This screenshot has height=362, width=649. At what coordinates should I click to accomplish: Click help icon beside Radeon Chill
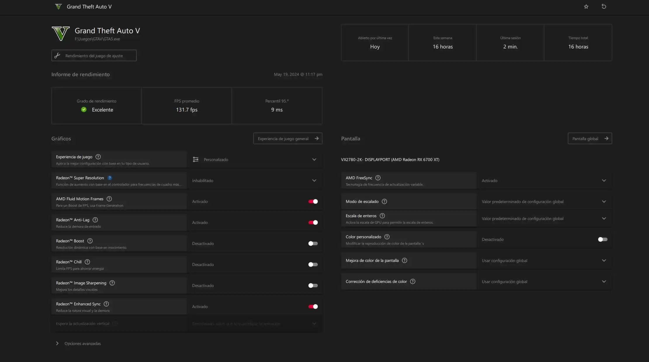point(87,262)
